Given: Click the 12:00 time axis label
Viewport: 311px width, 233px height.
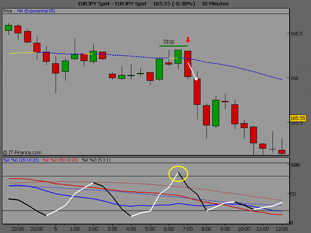Looking at the screenshot, I should tap(282, 229).
